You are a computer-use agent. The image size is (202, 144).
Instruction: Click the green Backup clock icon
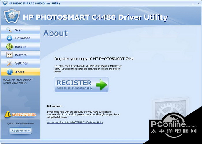pyautogui.click(x=10, y=47)
